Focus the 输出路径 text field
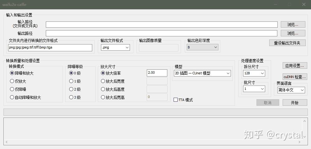 pos(162,33)
